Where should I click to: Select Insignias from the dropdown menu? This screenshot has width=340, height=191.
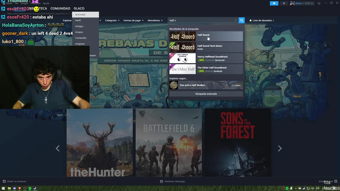(x=85, y=44)
